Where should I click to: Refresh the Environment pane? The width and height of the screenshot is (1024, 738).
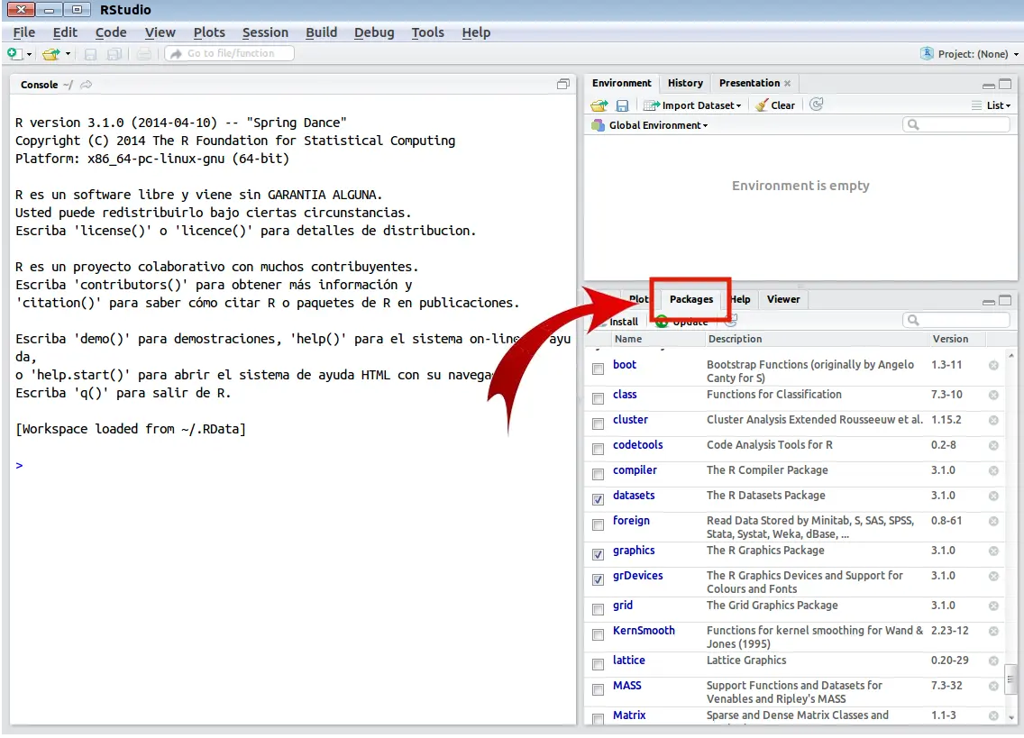click(x=817, y=105)
